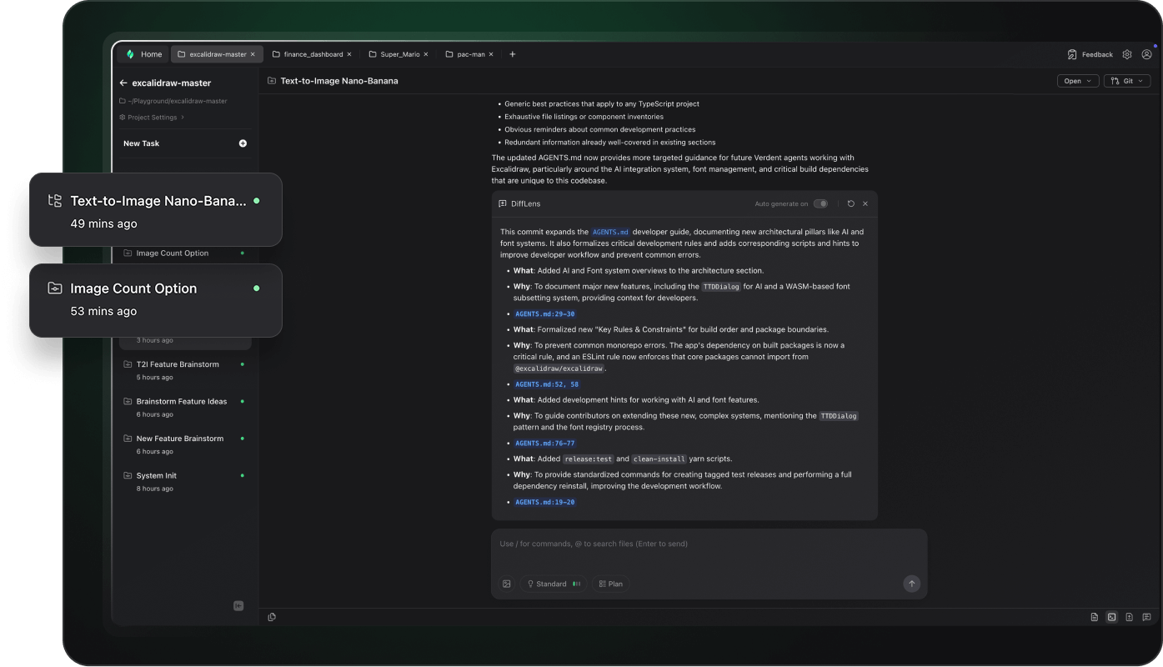
Task: Toggle the terminal panel icon
Action: click(x=1112, y=617)
